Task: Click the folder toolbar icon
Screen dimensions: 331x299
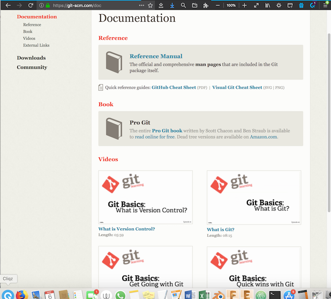Action: point(194,5)
